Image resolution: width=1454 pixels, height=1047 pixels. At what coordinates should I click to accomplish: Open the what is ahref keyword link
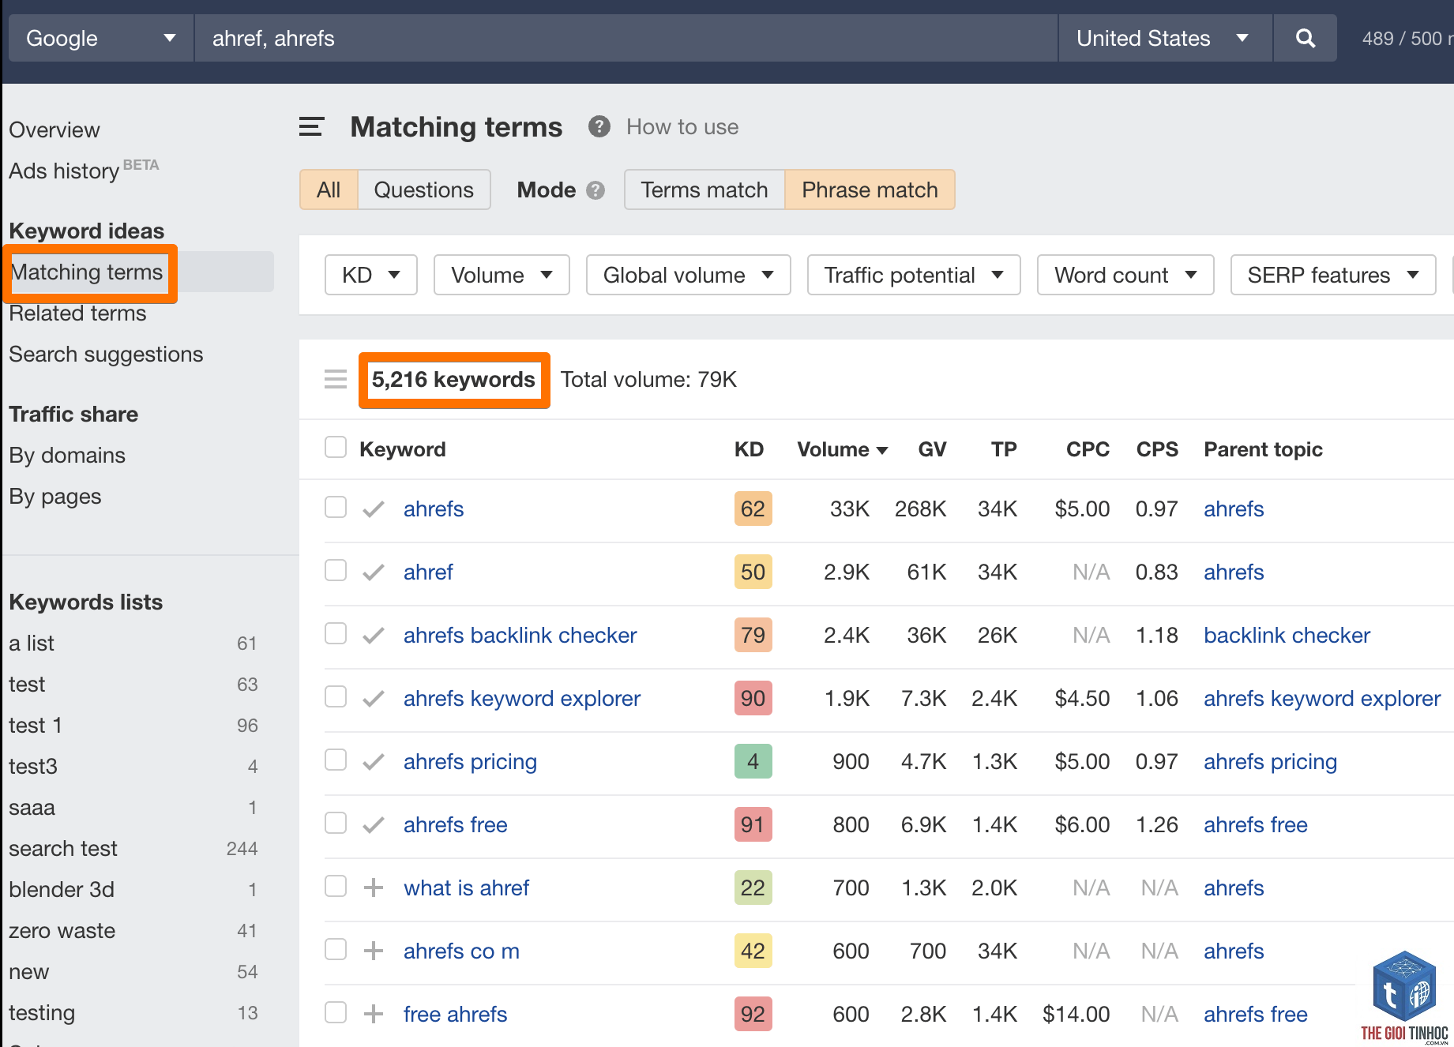click(x=466, y=888)
